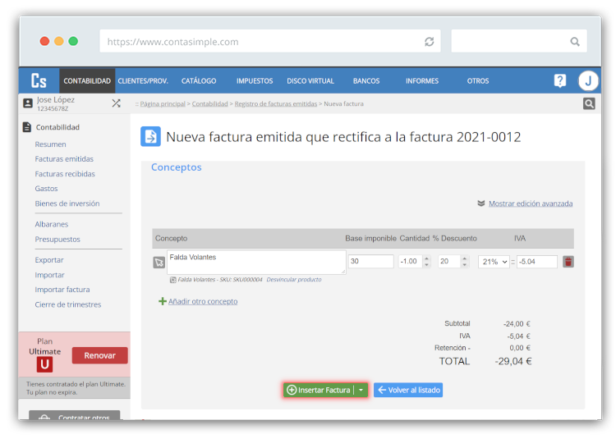Click the Renovar plan button
Viewport: 616px width, 439px height.
coord(99,355)
